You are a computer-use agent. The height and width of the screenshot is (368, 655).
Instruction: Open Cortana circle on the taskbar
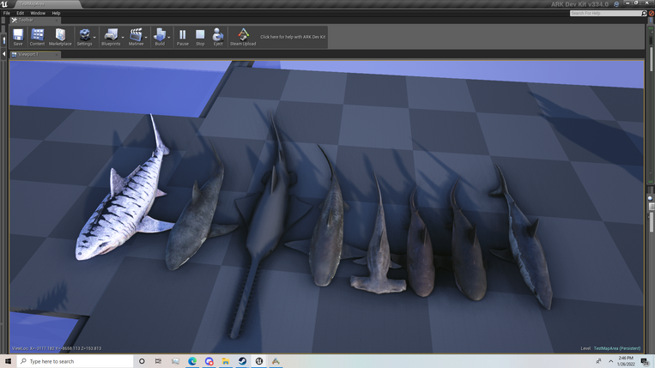click(142, 361)
